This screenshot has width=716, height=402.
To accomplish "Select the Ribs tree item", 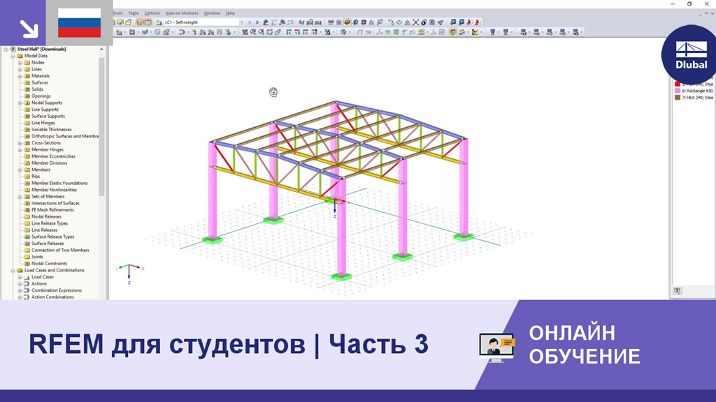I will pyautogui.click(x=36, y=177).
